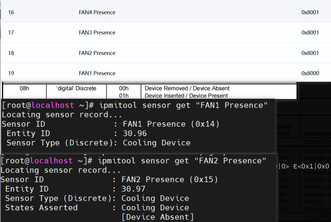Viewport: 331px width, 222px height.
Task: Click the 'digital' Discrete cell
Action: [76, 88]
